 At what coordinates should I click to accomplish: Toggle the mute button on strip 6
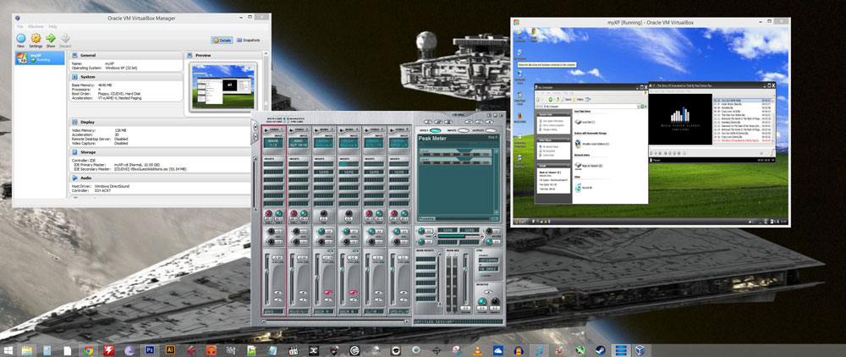[402, 292]
